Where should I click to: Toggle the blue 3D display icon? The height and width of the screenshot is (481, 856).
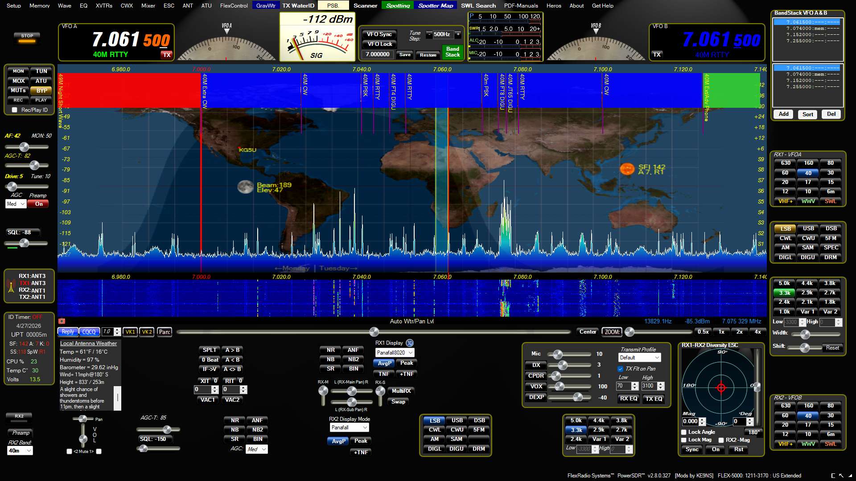click(410, 343)
